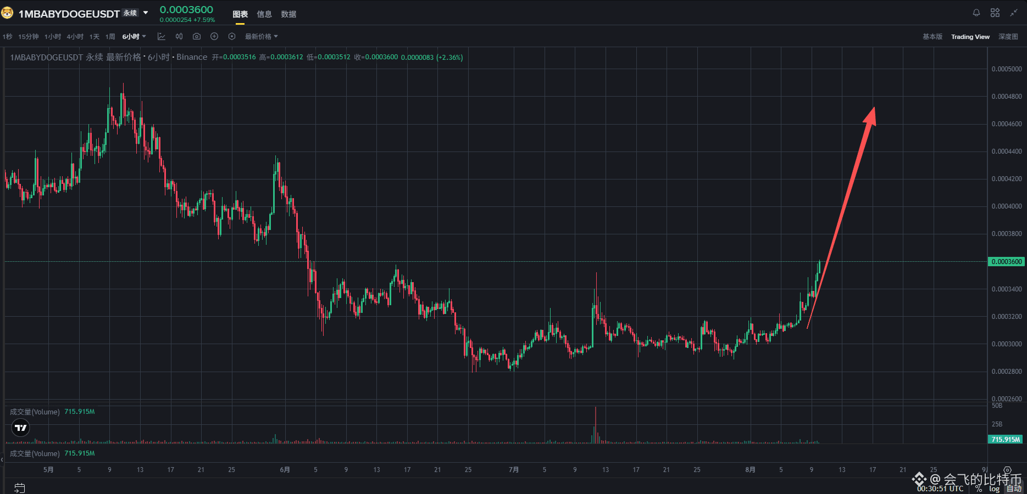Viewport: 1027px width, 494px height.
Task: Open the layout widgets grid icon
Action: pyautogui.click(x=995, y=13)
